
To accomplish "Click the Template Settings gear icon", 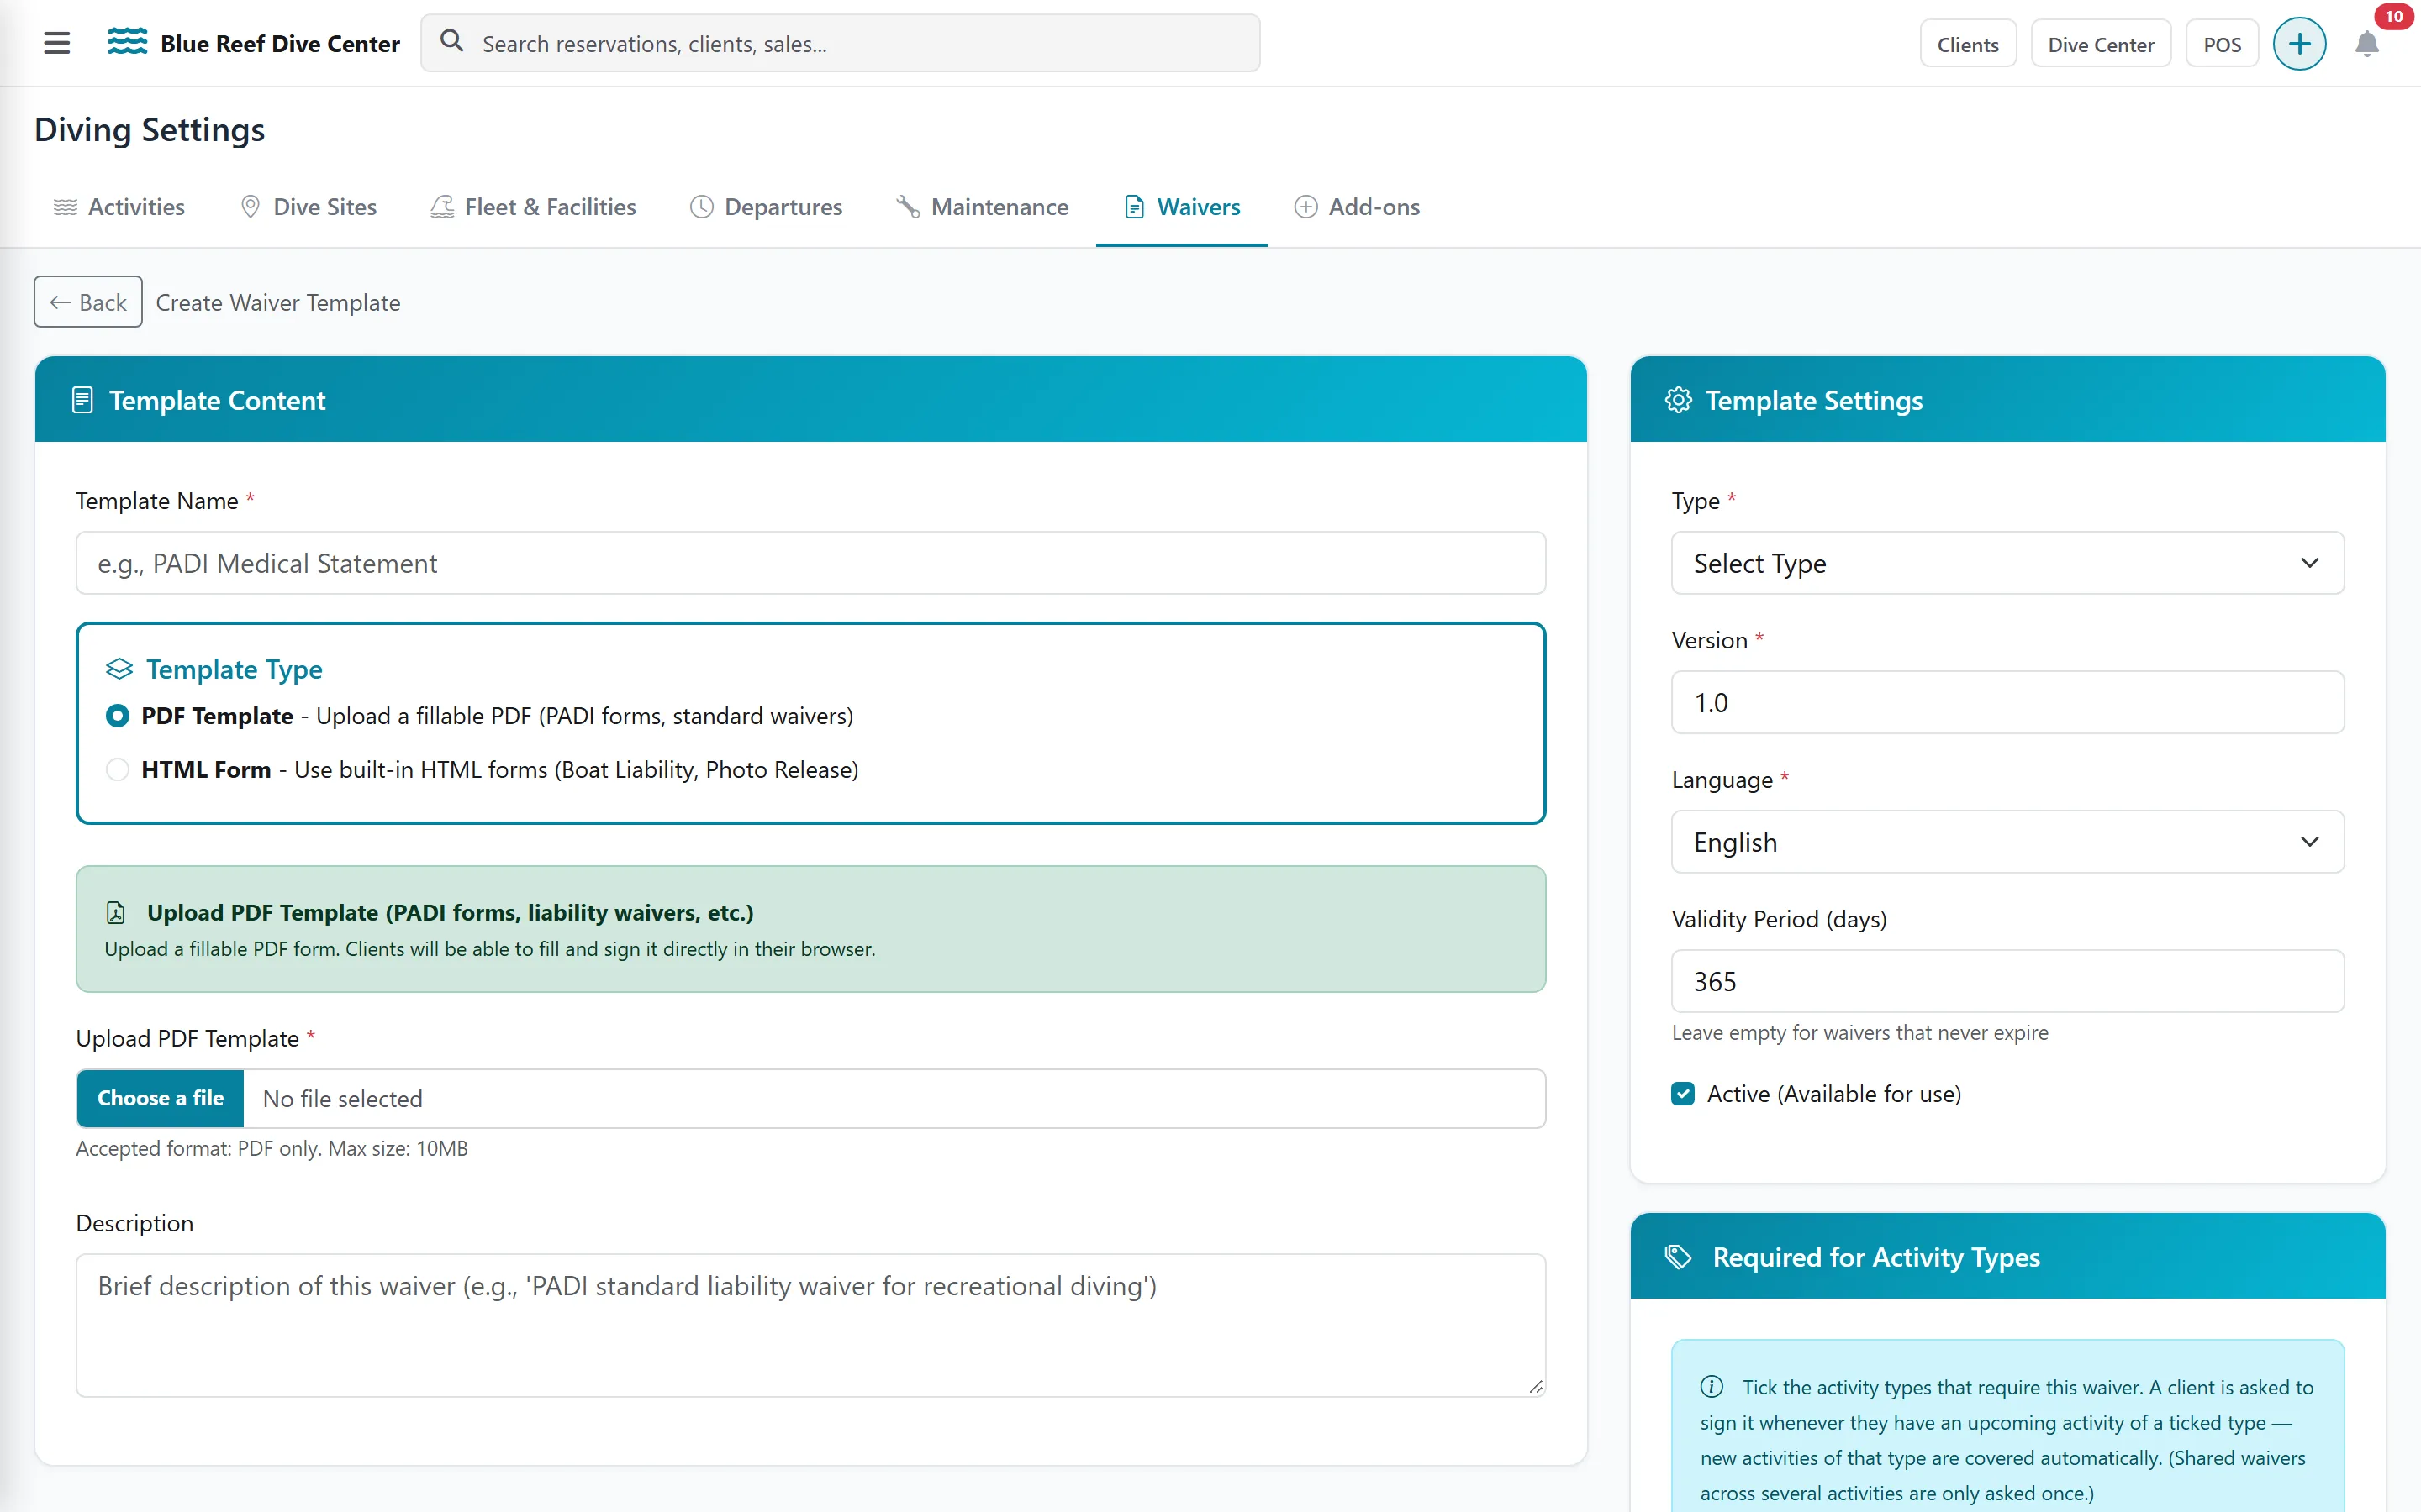I will [x=1678, y=400].
